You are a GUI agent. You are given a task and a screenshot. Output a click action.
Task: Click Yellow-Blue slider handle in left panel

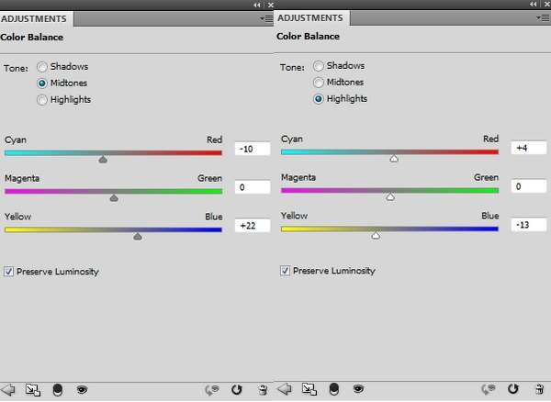click(x=138, y=236)
